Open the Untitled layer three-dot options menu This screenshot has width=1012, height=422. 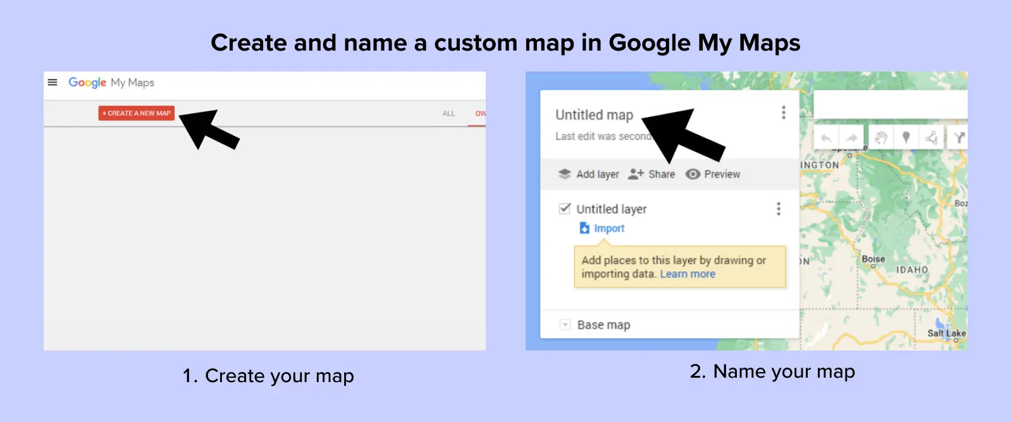click(x=779, y=209)
